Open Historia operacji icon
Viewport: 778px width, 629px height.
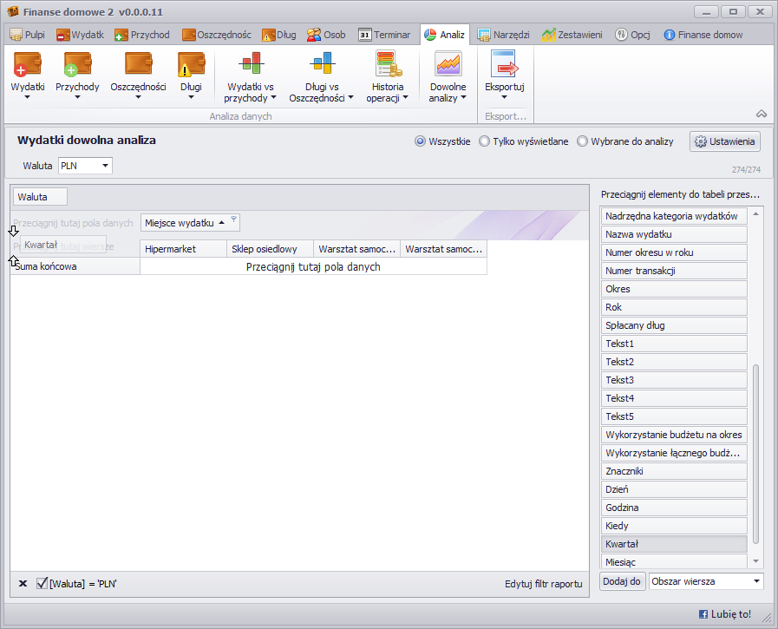388,65
